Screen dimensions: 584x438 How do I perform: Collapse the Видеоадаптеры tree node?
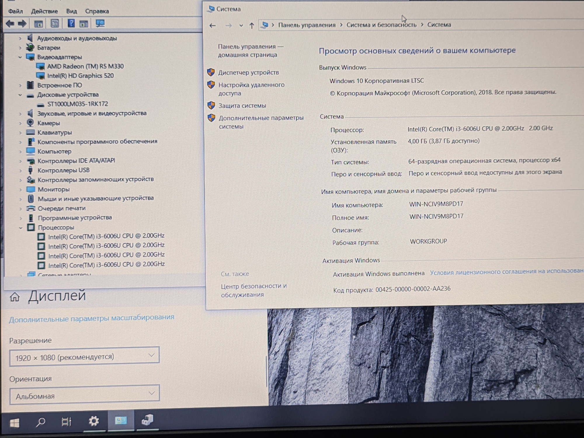point(20,57)
